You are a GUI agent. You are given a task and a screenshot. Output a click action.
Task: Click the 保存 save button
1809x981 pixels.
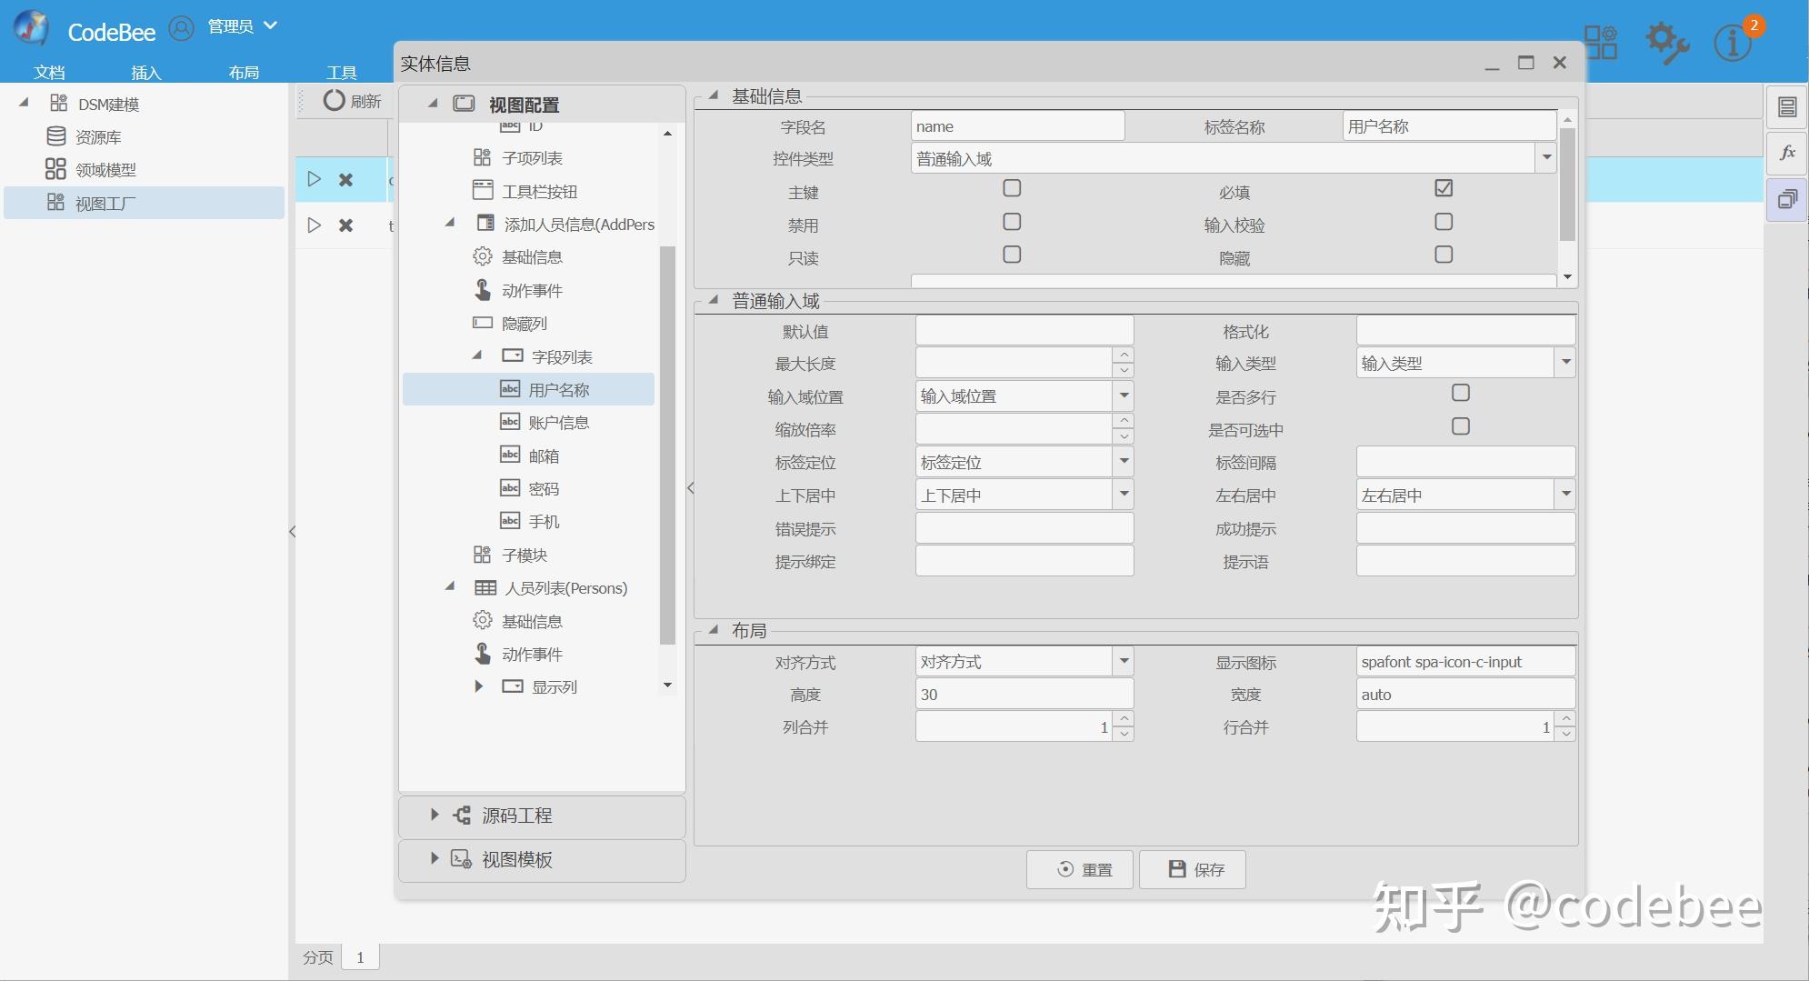1192,869
